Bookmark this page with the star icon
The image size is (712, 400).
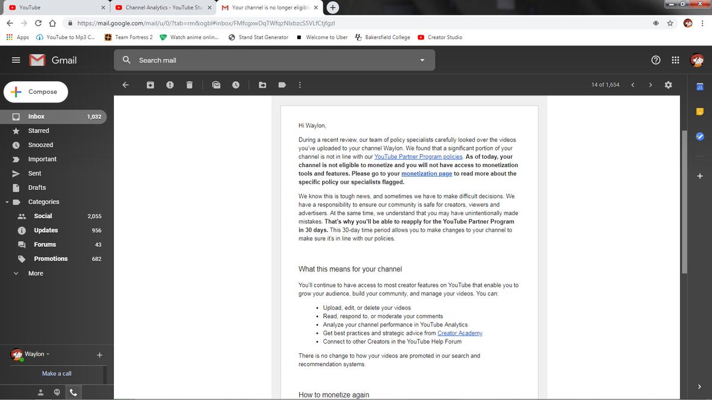click(670, 23)
